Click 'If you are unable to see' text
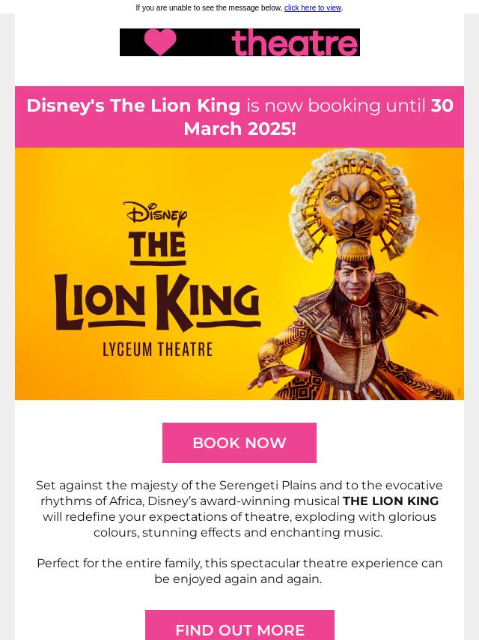Image resolution: width=479 pixels, height=640 pixels. (209, 8)
